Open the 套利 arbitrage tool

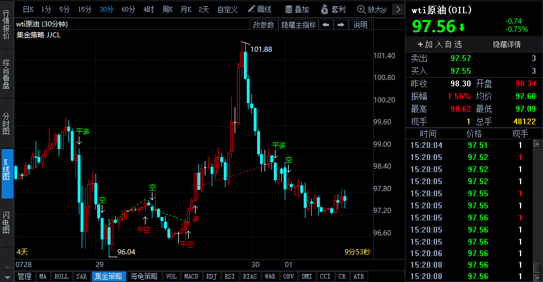point(333,9)
